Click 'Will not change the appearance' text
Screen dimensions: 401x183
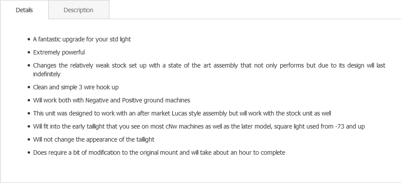(94, 139)
